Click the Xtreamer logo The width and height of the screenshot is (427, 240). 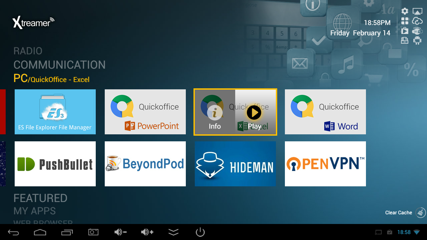pyautogui.click(x=33, y=23)
